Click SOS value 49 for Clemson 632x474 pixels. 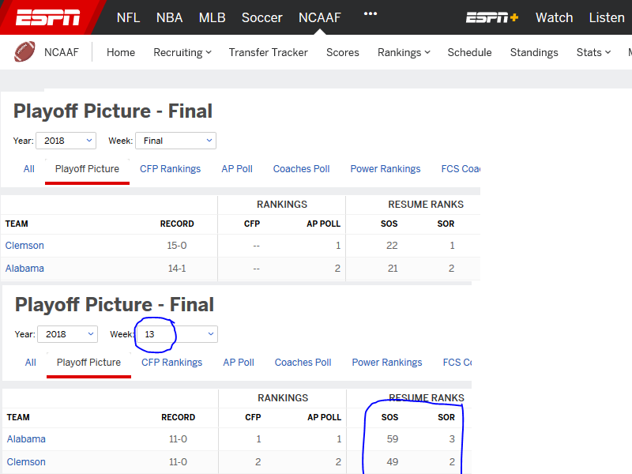393,462
